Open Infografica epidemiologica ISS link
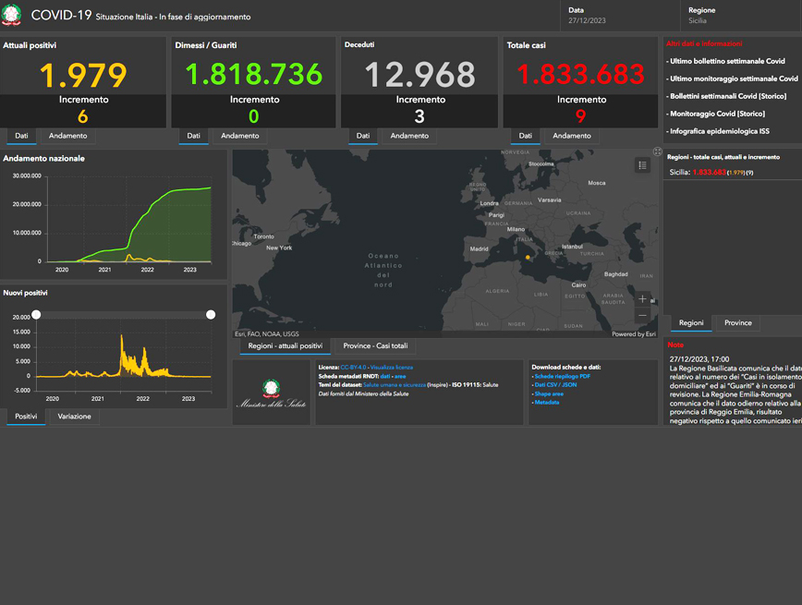The height and width of the screenshot is (605, 802). pyautogui.click(x=720, y=131)
